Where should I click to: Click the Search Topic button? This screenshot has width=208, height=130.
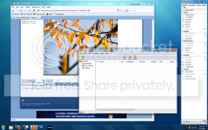point(49,84)
